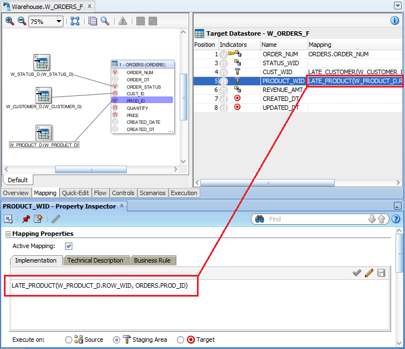Click the checkmark validate expression icon
405x349 pixels.
[x=357, y=273]
